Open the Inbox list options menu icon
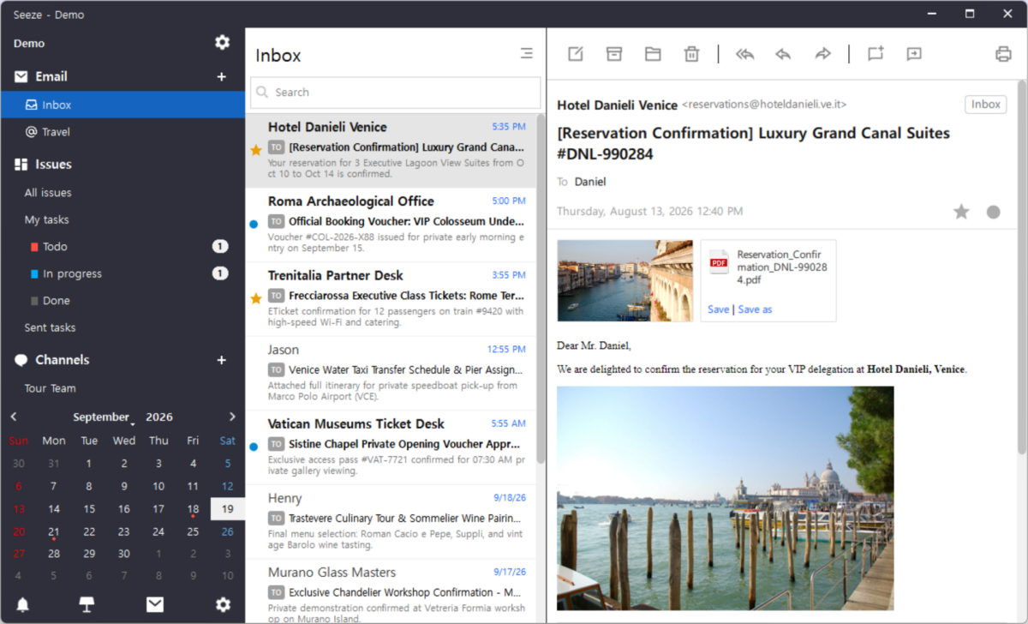Viewport: 1028px width, 624px height. click(526, 54)
